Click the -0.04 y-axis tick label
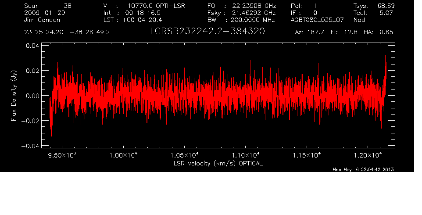 click(x=30, y=146)
